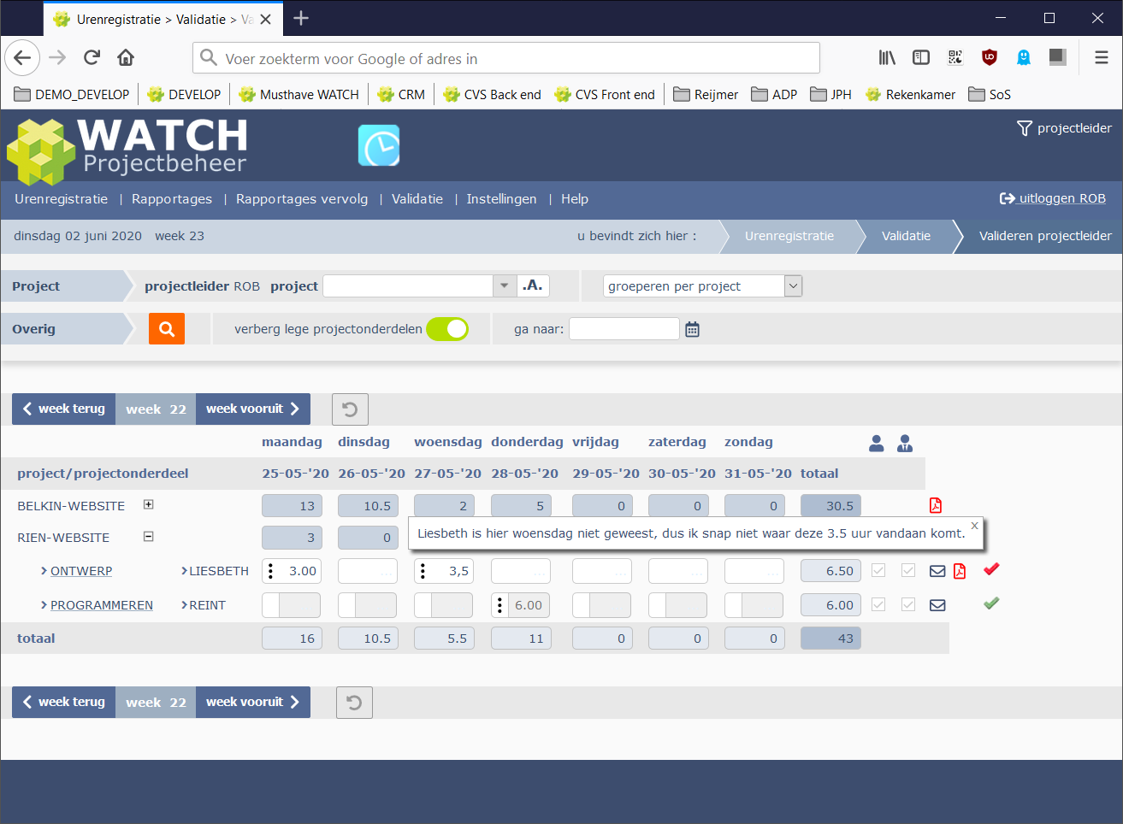This screenshot has height=824, width=1123.
Task: Open the ONTWERP project part link
Action: tap(81, 571)
